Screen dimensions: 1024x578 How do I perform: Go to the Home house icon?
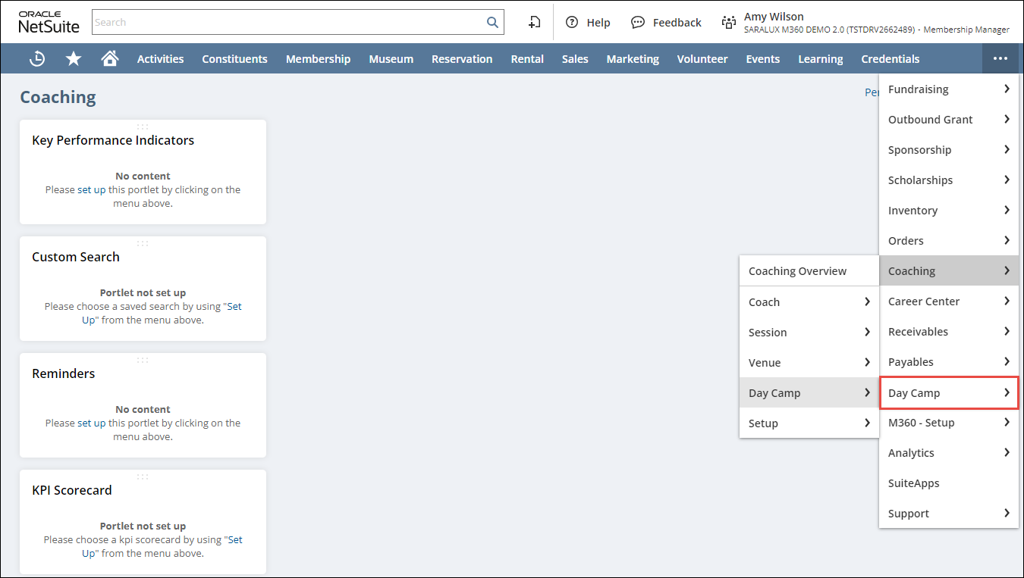pyautogui.click(x=110, y=59)
